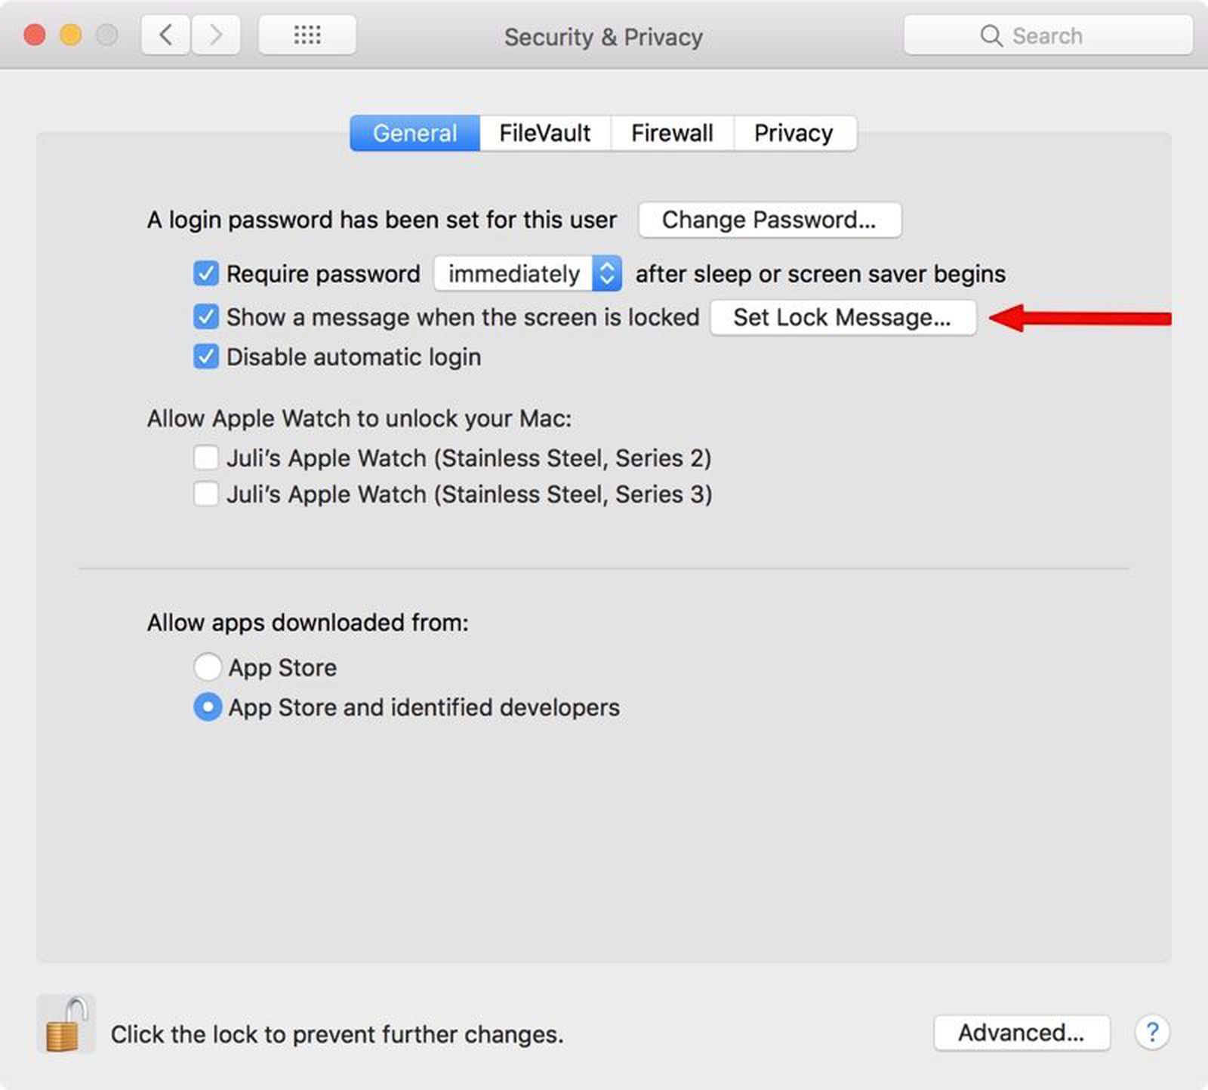This screenshot has width=1208, height=1090.
Task: Go back using the left chevron
Action: [x=166, y=35]
